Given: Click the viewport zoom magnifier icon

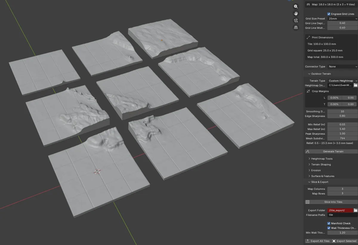Looking at the screenshot, I should (296, 7).
